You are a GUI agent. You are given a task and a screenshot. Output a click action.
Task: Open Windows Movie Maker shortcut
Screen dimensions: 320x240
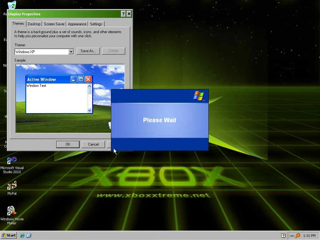(x=12, y=215)
